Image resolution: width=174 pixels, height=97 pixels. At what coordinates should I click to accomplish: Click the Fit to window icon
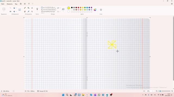pyautogui.click(x=144, y=91)
